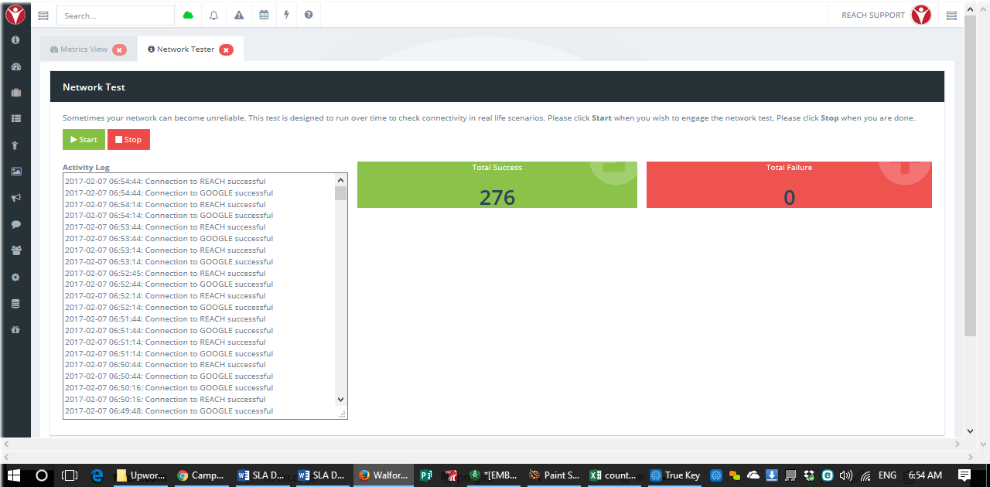The height and width of the screenshot is (487, 990).
Task: Click the 'Activity Log' label
Action: (86, 168)
